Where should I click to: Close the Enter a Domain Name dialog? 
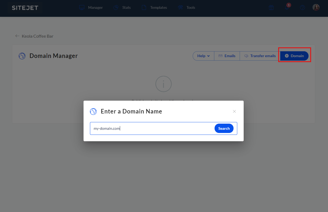coord(234,111)
